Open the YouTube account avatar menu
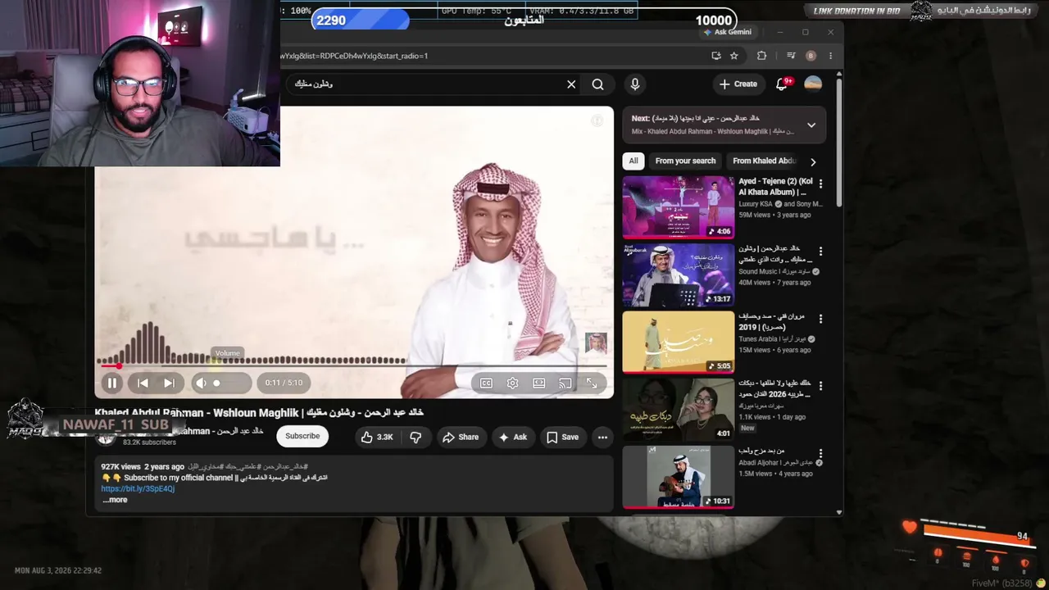Image resolution: width=1049 pixels, height=590 pixels. (x=813, y=84)
